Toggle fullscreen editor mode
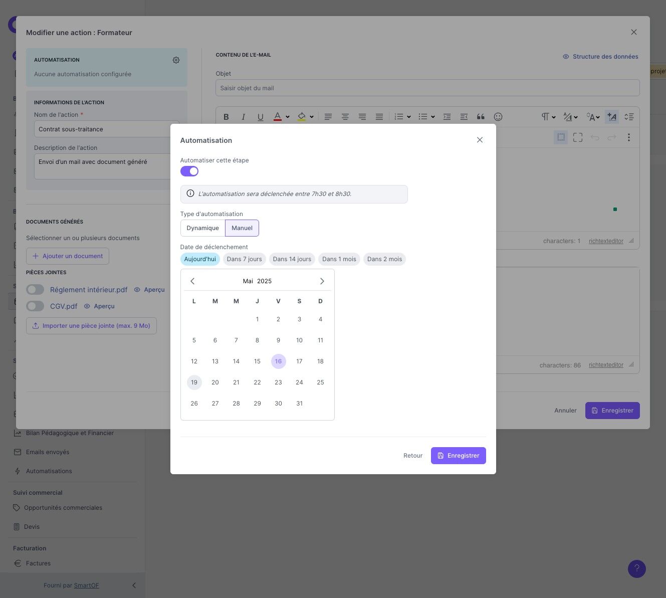 tap(578, 137)
